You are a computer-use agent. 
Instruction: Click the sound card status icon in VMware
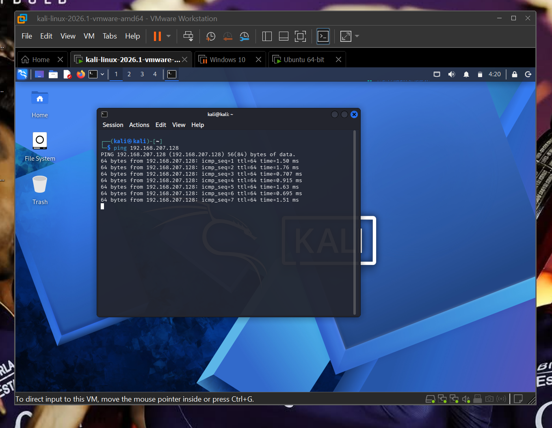[x=466, y=399]
